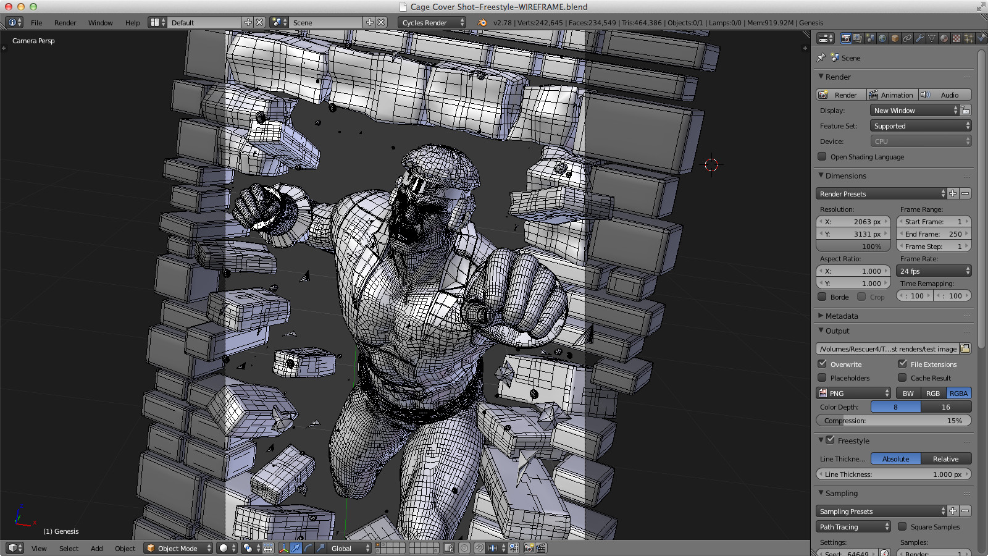
Task: Open the Material properties tab (sphere icon)
Action: click(944, 38)
